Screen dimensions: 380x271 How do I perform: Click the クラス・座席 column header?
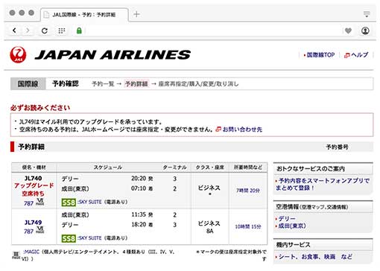click(210, 168)
